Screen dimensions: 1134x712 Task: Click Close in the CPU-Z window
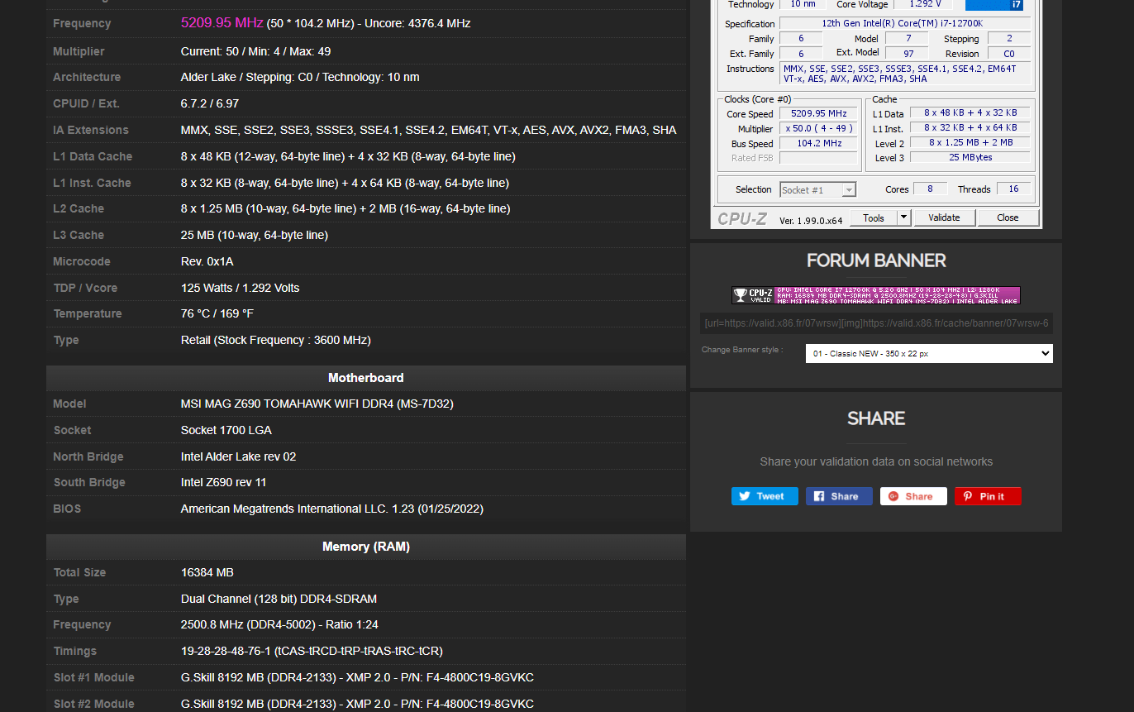click(1008, 217)
